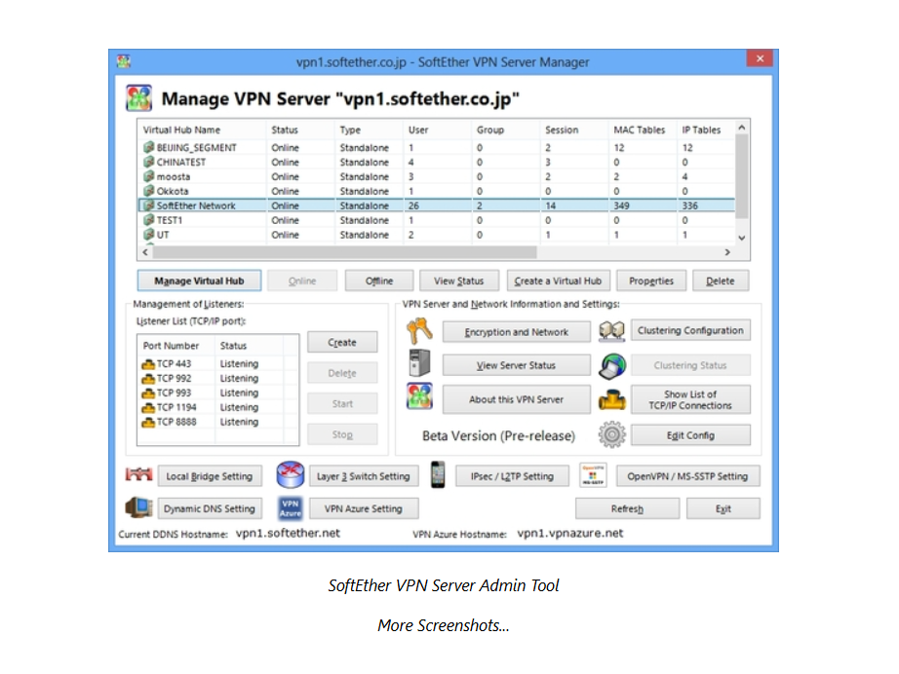The height and width of the screenshot is (674, 899).
Task: Click the SoftEther logo icon beside About this VPN Server
Action: coord(419,396)
